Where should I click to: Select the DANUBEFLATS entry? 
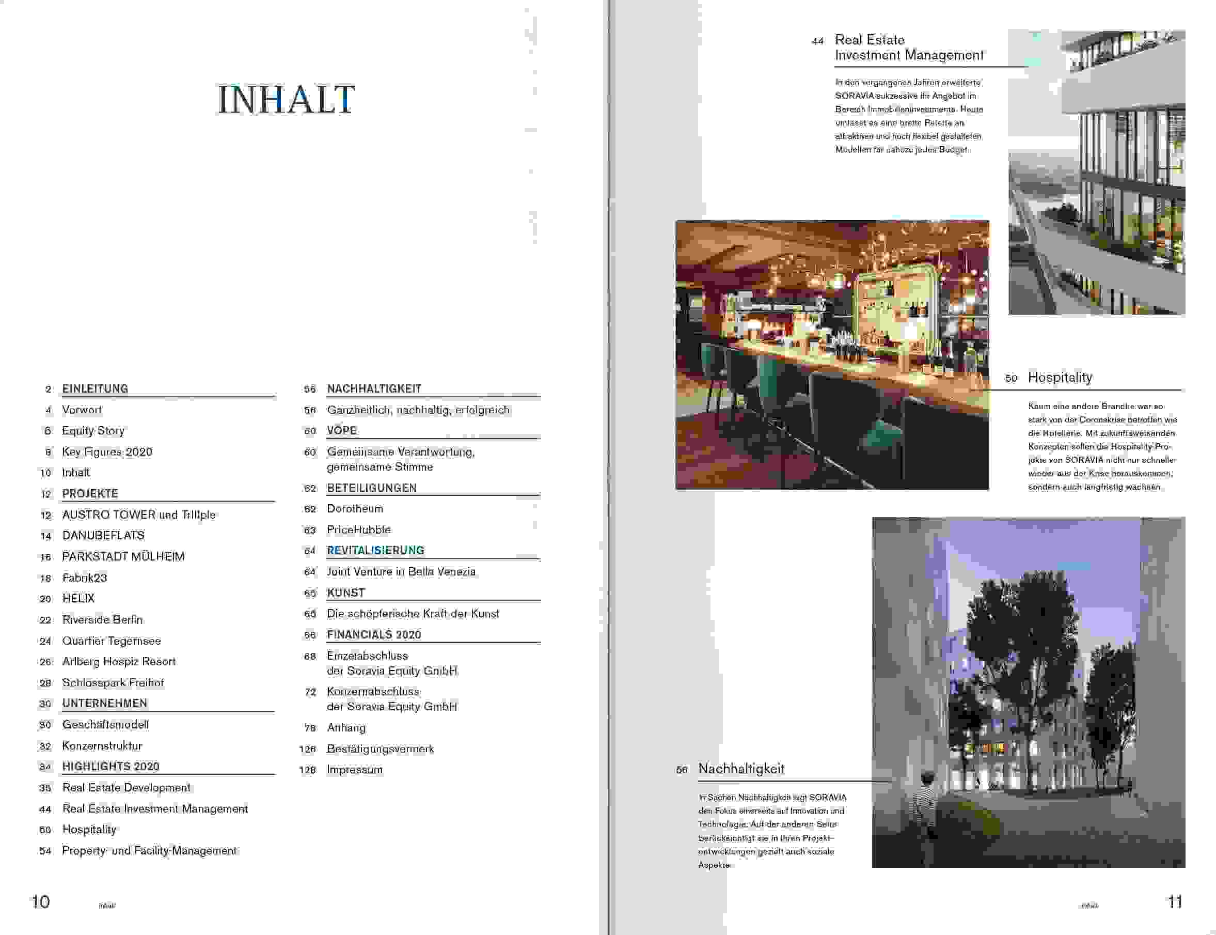[103, 535]
